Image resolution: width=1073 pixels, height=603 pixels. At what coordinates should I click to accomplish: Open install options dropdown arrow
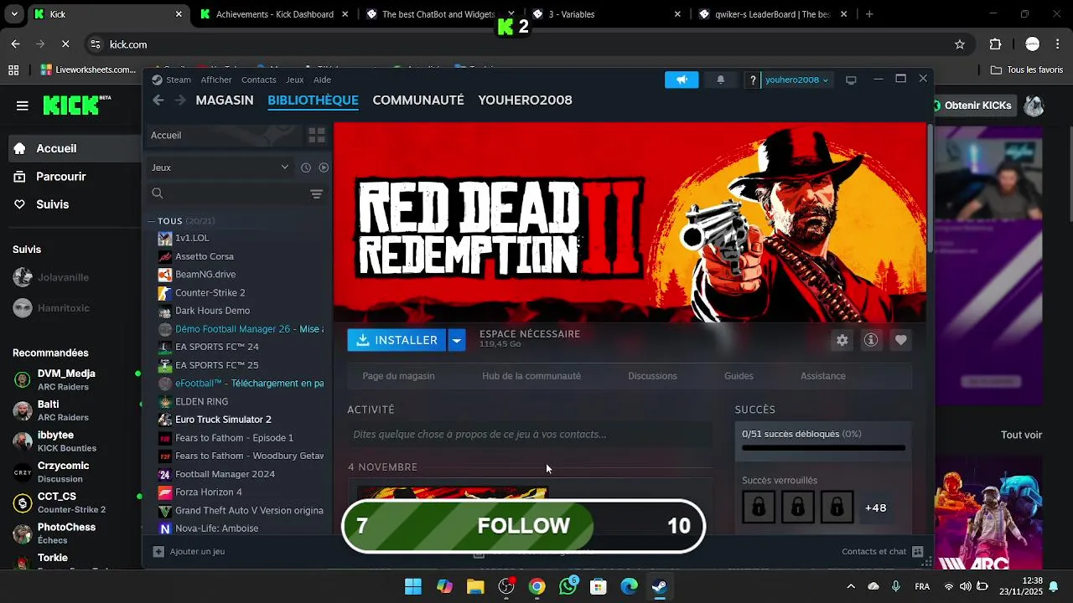tap(456, 340)
